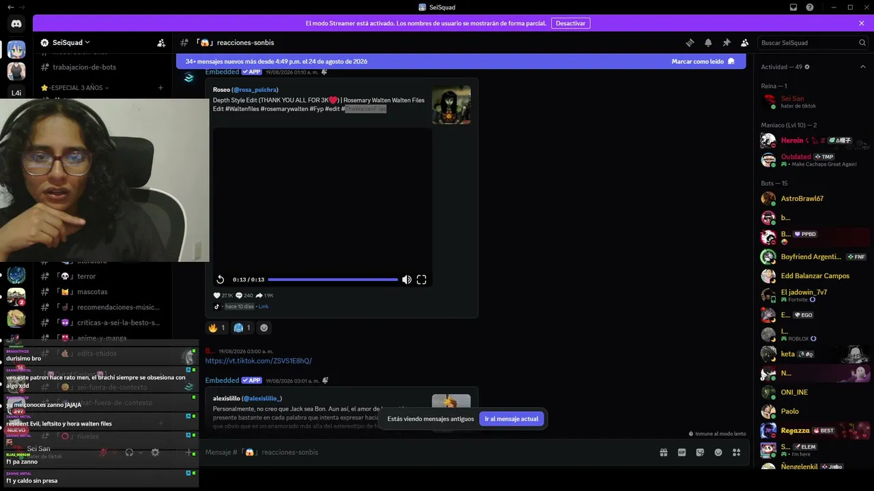The width and height of the screenshot is (874, 491).
Task: Open notification settings bell icon
Action: click(x=708, y=42)
